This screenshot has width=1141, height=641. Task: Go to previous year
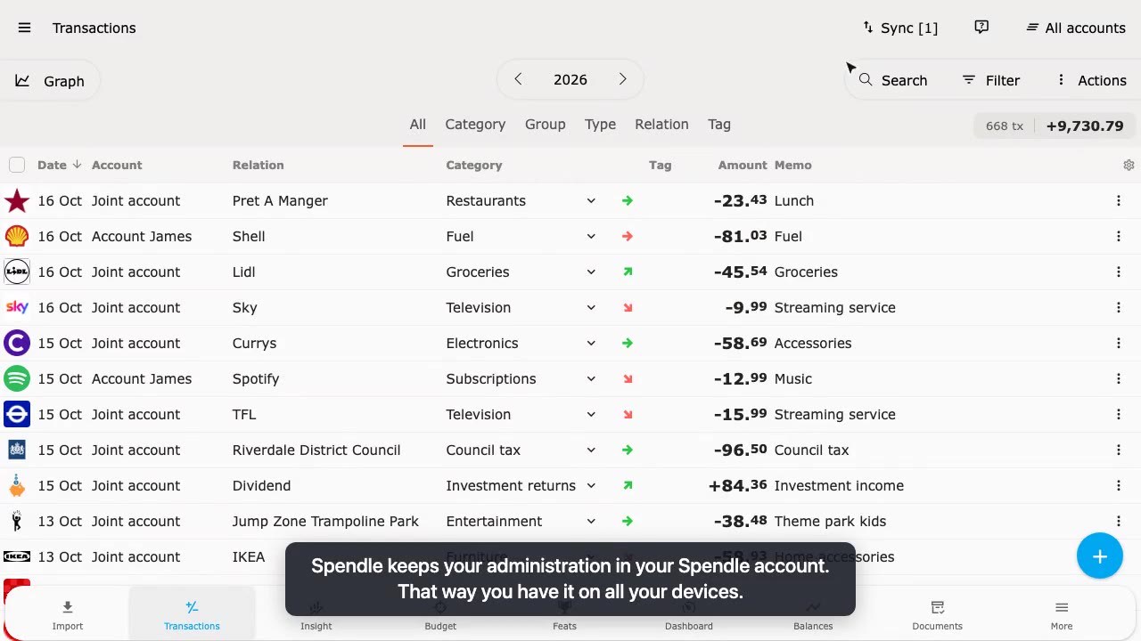coord(518,79)
